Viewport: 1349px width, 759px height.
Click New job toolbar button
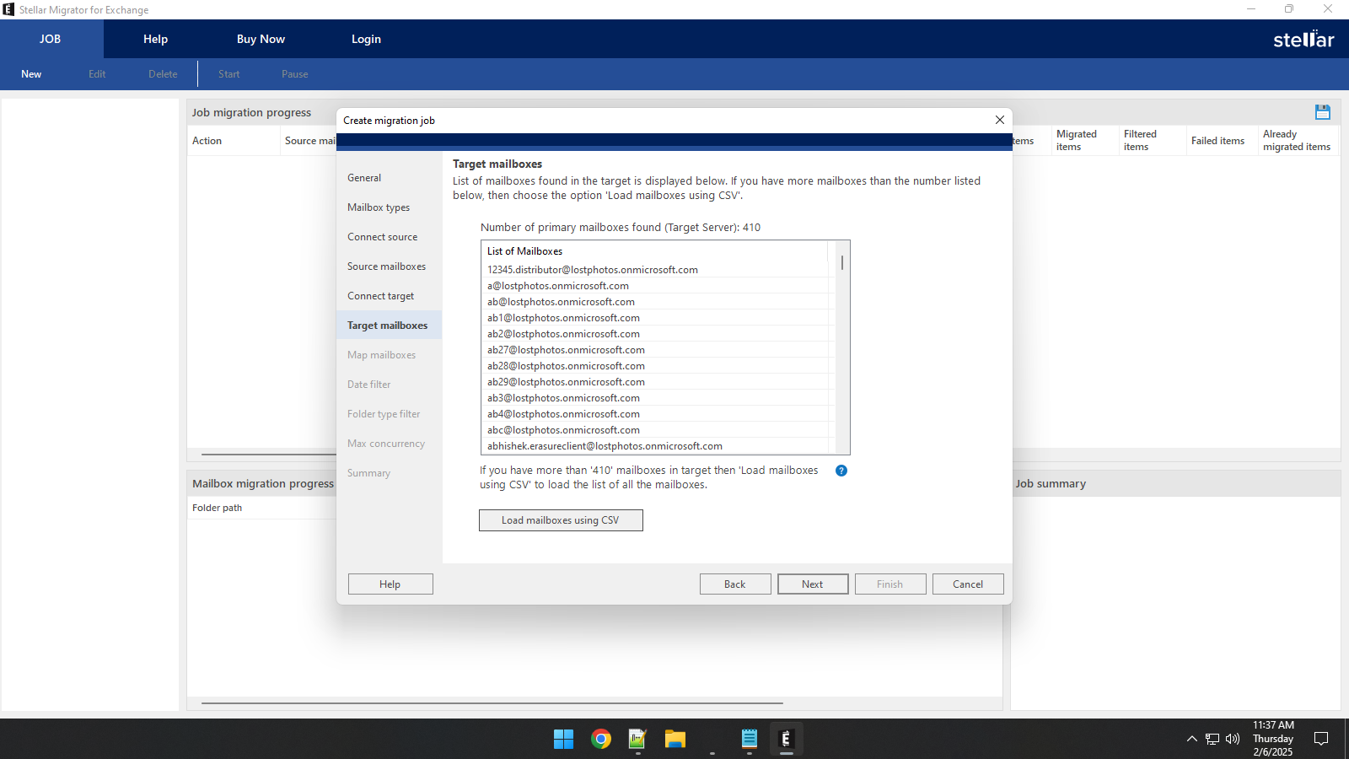[31, 74]
